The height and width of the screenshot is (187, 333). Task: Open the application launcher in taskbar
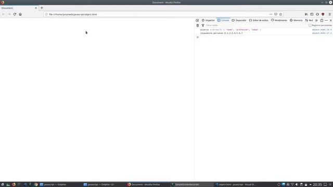(3, 184)
